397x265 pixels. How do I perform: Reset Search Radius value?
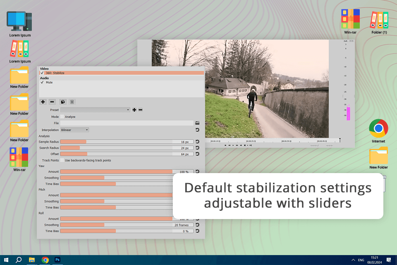click(x=198, y=147)
